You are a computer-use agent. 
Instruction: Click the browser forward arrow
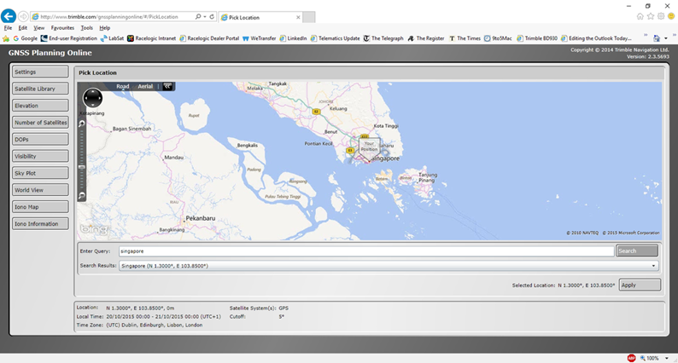(x=23, y=17)
